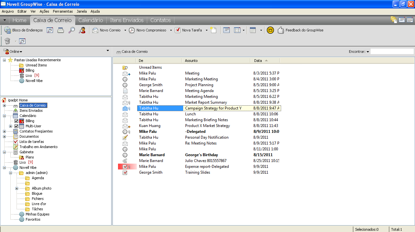The image size is (415, 232).
Task: Switch to the Calendário tab
Action: click(x=91, y=20)
